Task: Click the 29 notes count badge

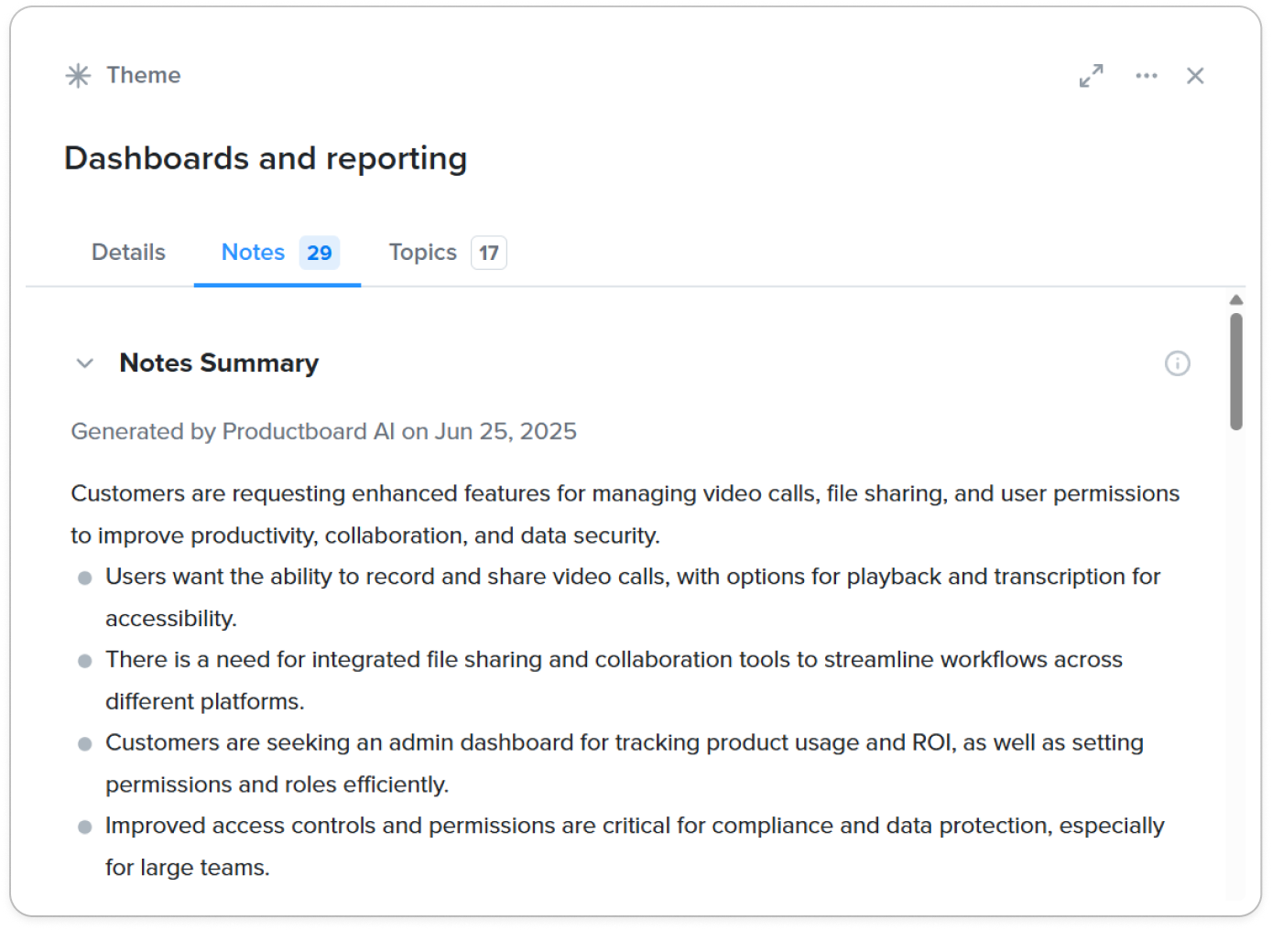Action: (x=320, y=254)
